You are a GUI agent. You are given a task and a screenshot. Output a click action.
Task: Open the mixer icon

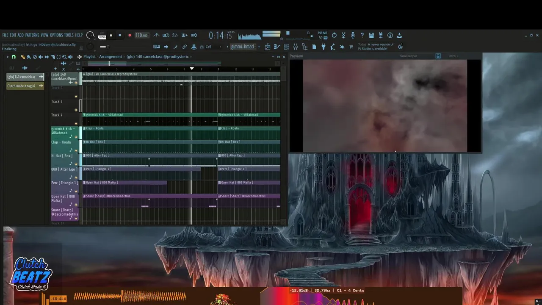pos(295,47)
